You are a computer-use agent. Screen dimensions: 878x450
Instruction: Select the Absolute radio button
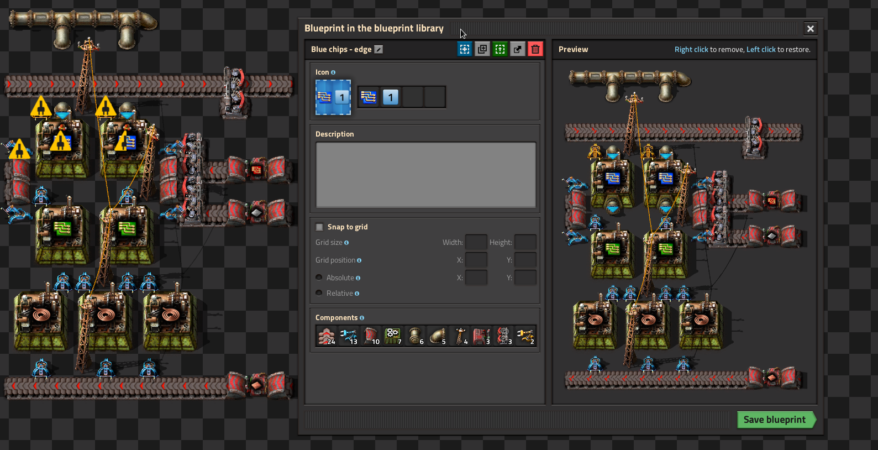319,278
